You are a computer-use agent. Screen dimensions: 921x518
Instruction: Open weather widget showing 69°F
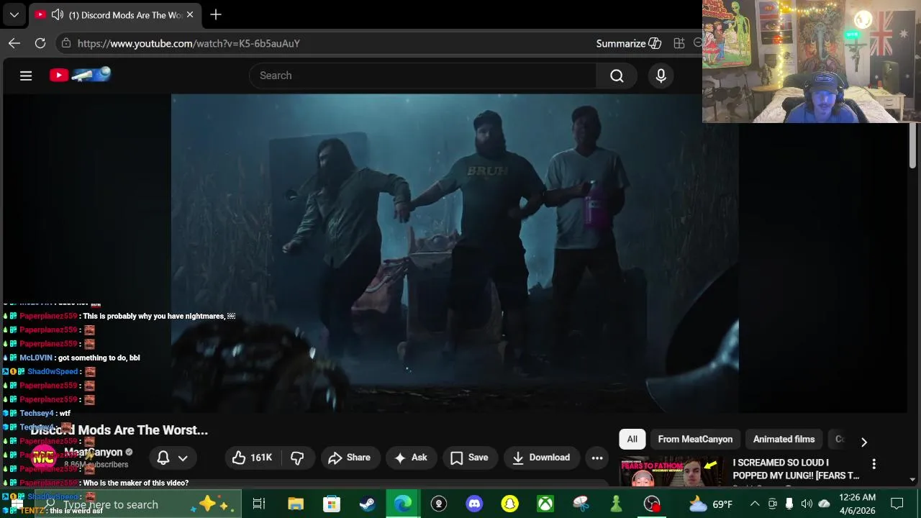pyautogui.click(x=711, y=504)
